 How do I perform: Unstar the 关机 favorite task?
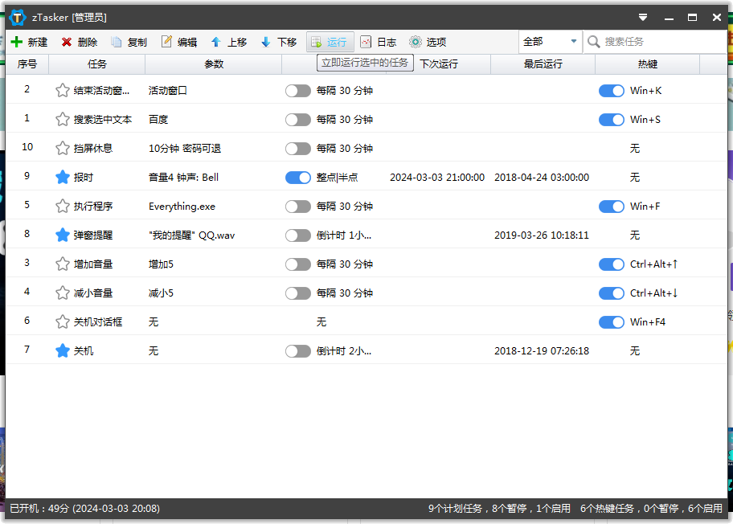click(62, 350)
